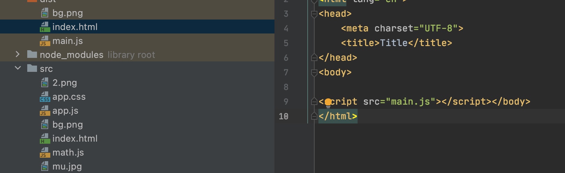Click the image icon beside 2.png
Screen dimensions: 565x173
click(x=45, y=83)
